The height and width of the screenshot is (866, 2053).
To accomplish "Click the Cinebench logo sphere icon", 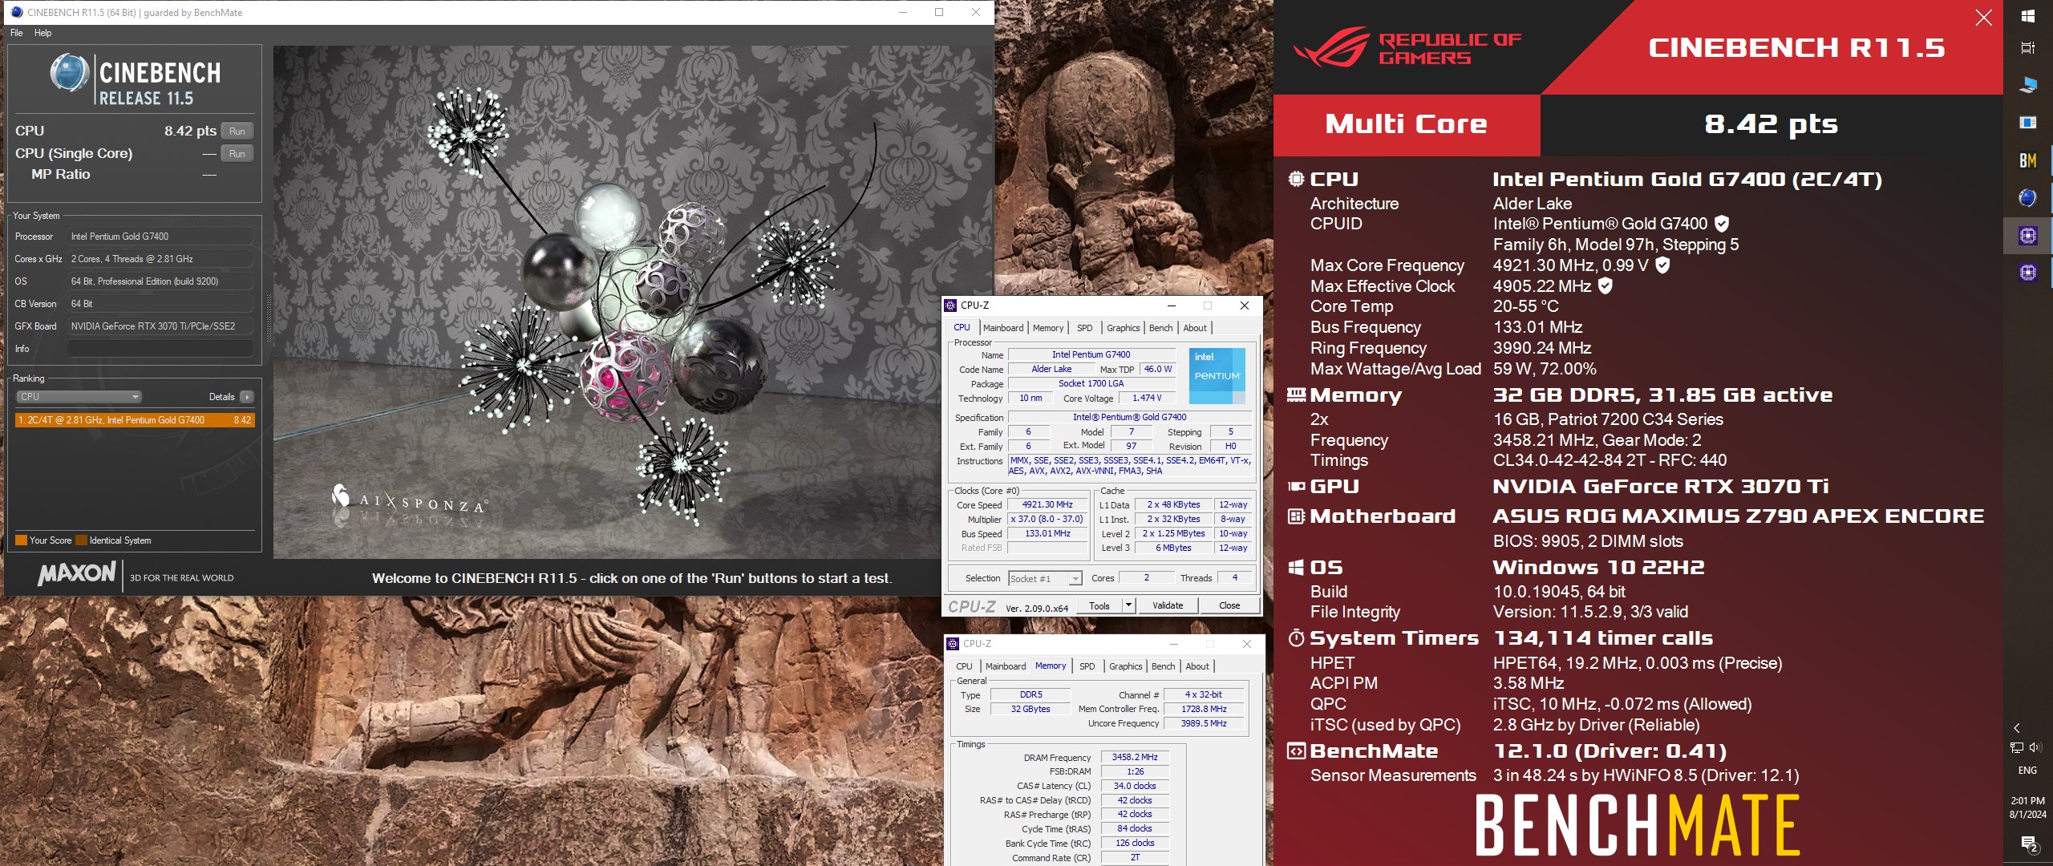I will tap(69, 73).
